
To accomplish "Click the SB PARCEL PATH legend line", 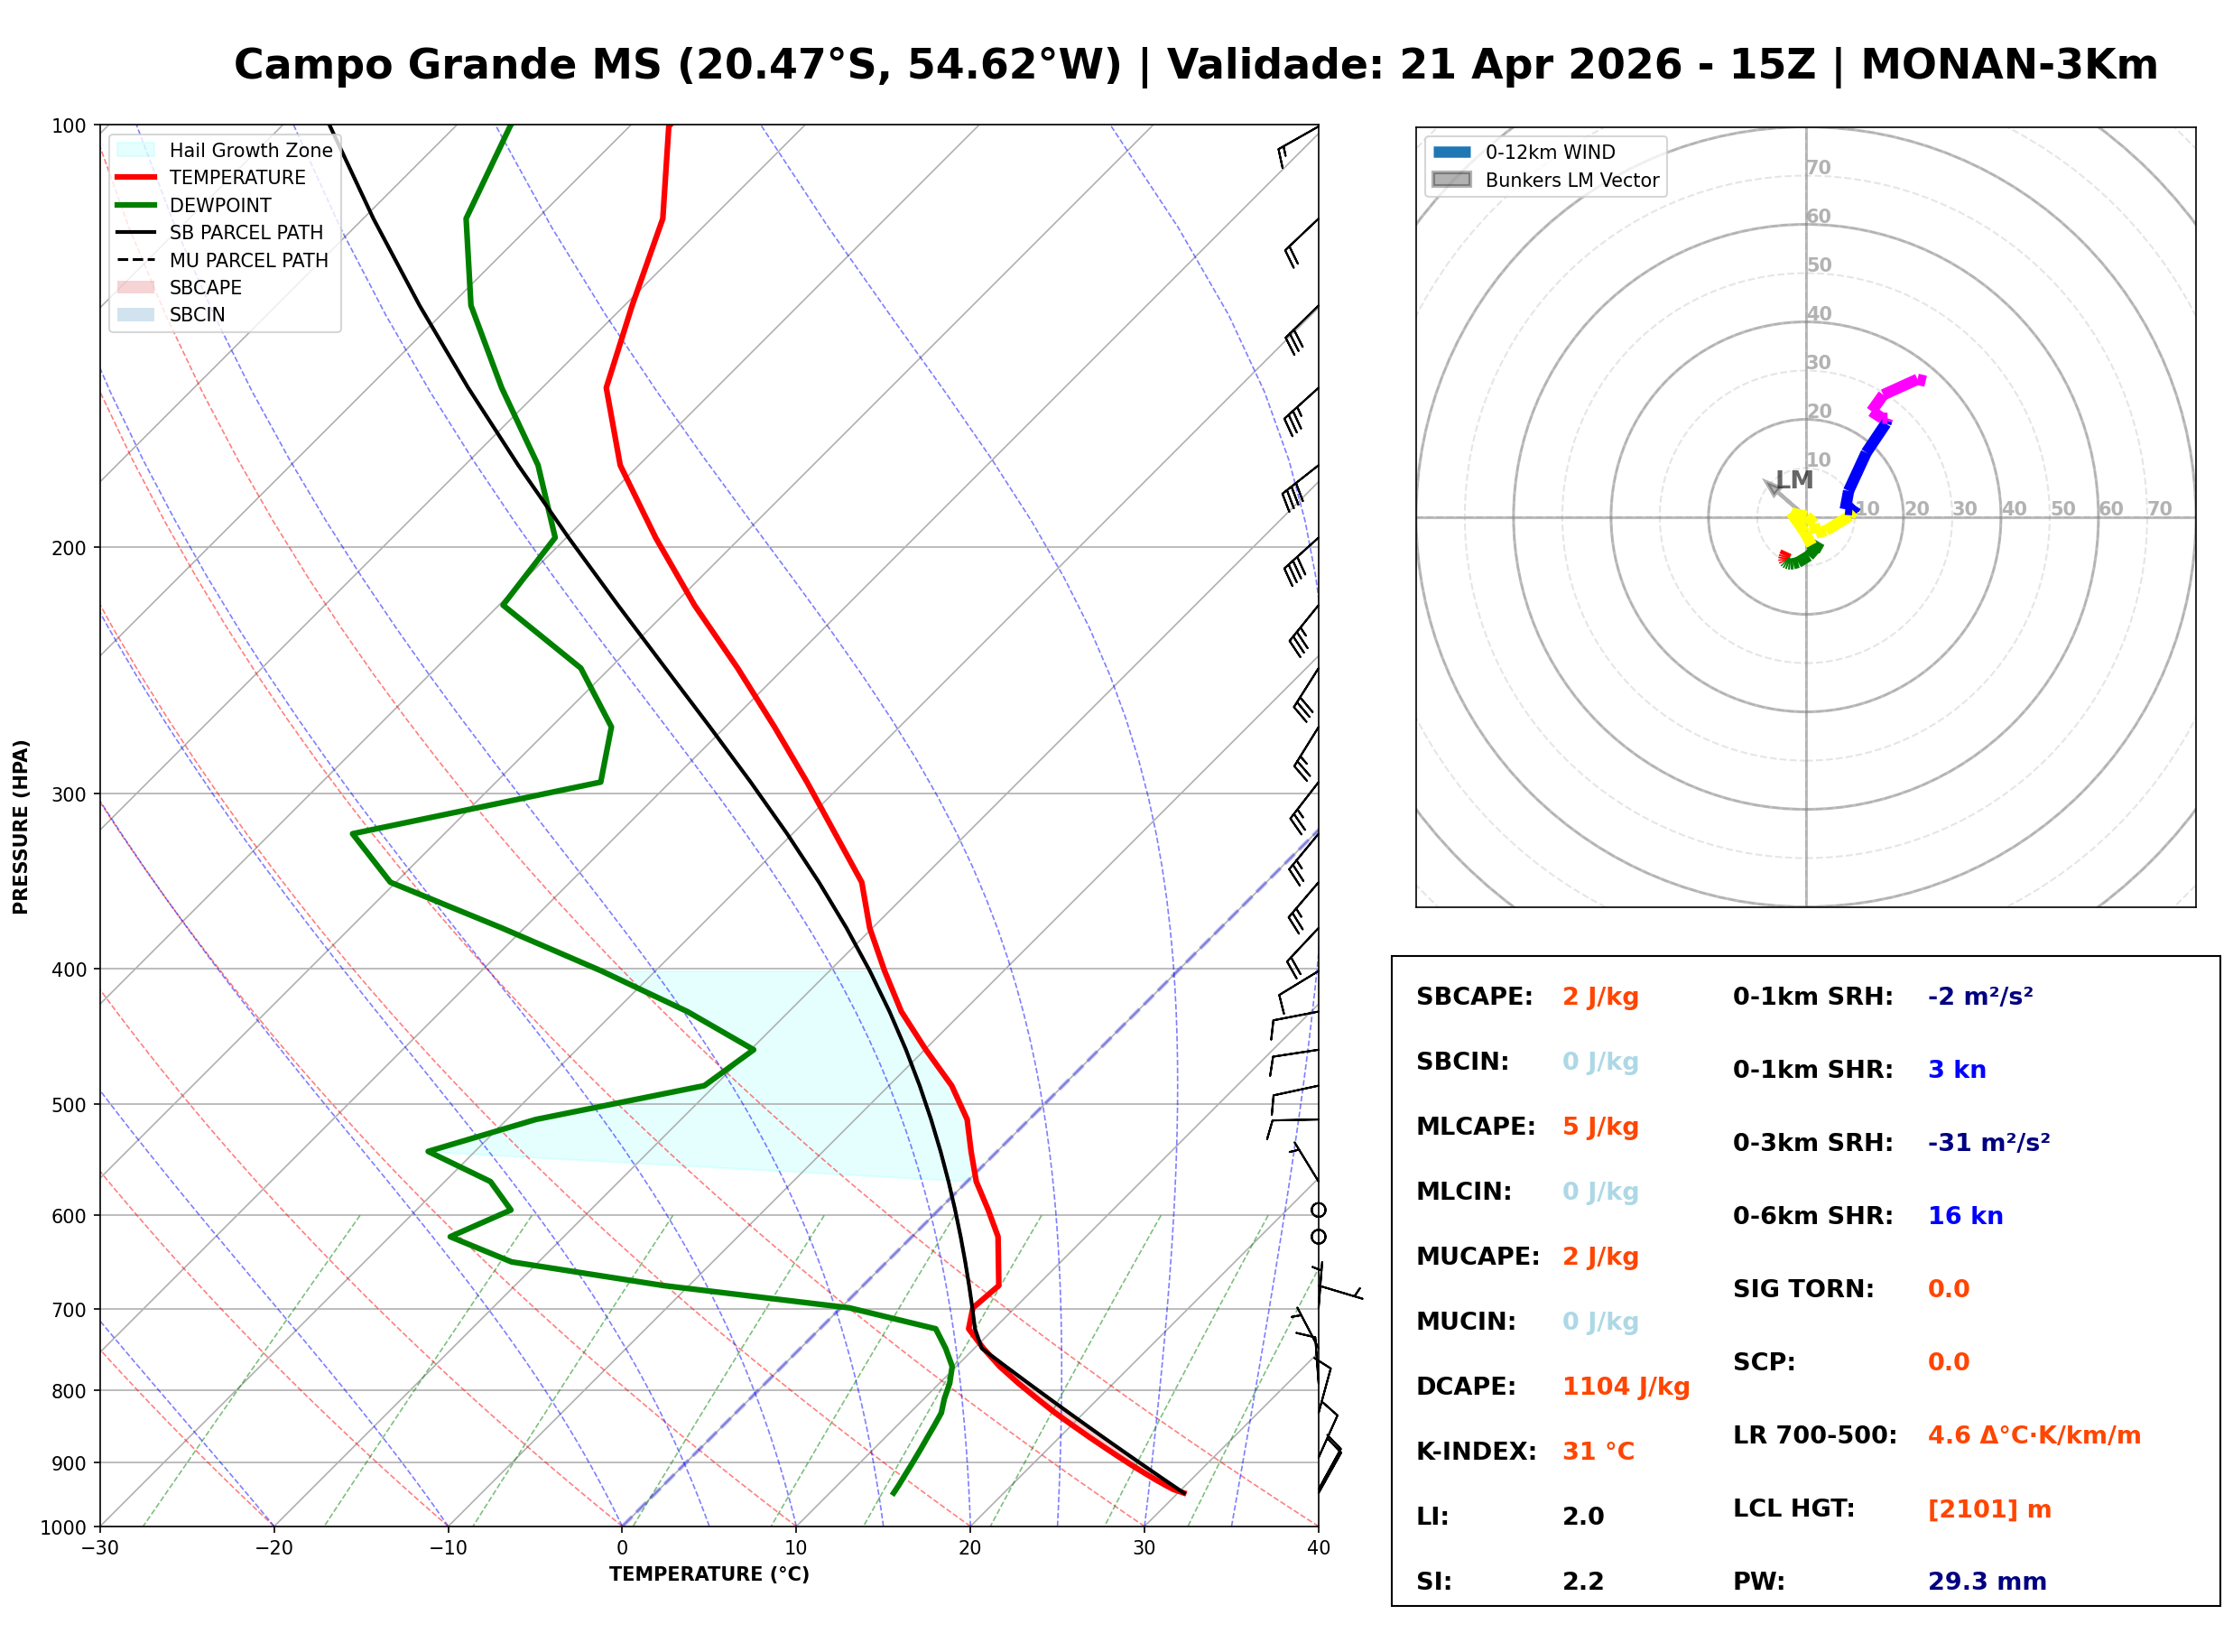I will [x=136, y=232].
